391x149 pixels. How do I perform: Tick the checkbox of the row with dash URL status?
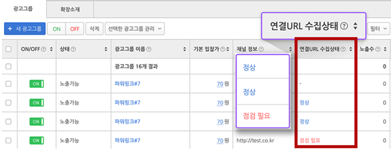coord(8,84)
